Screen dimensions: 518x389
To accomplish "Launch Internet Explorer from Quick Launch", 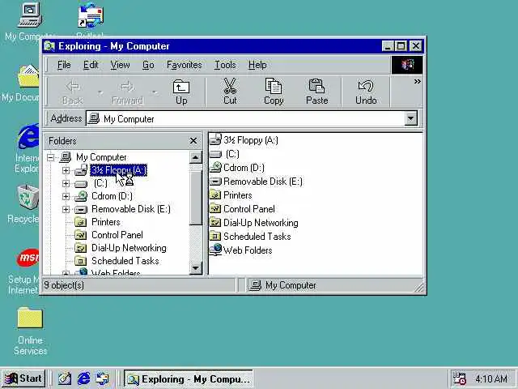I will tap(83, 378).
